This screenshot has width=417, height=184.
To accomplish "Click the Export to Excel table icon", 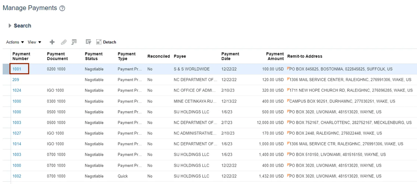I will (74, 42).
